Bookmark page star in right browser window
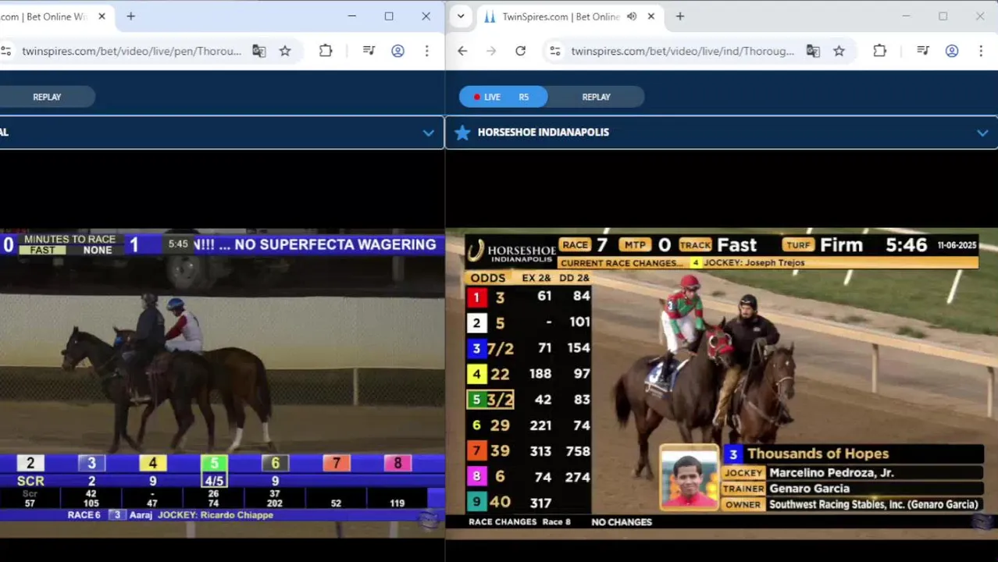The image size is (998, 562). pyautogui.click(x=839, y=51)
